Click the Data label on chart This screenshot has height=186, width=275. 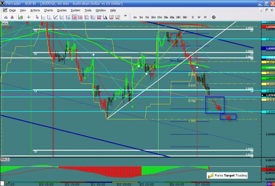(x=4, y=22)
